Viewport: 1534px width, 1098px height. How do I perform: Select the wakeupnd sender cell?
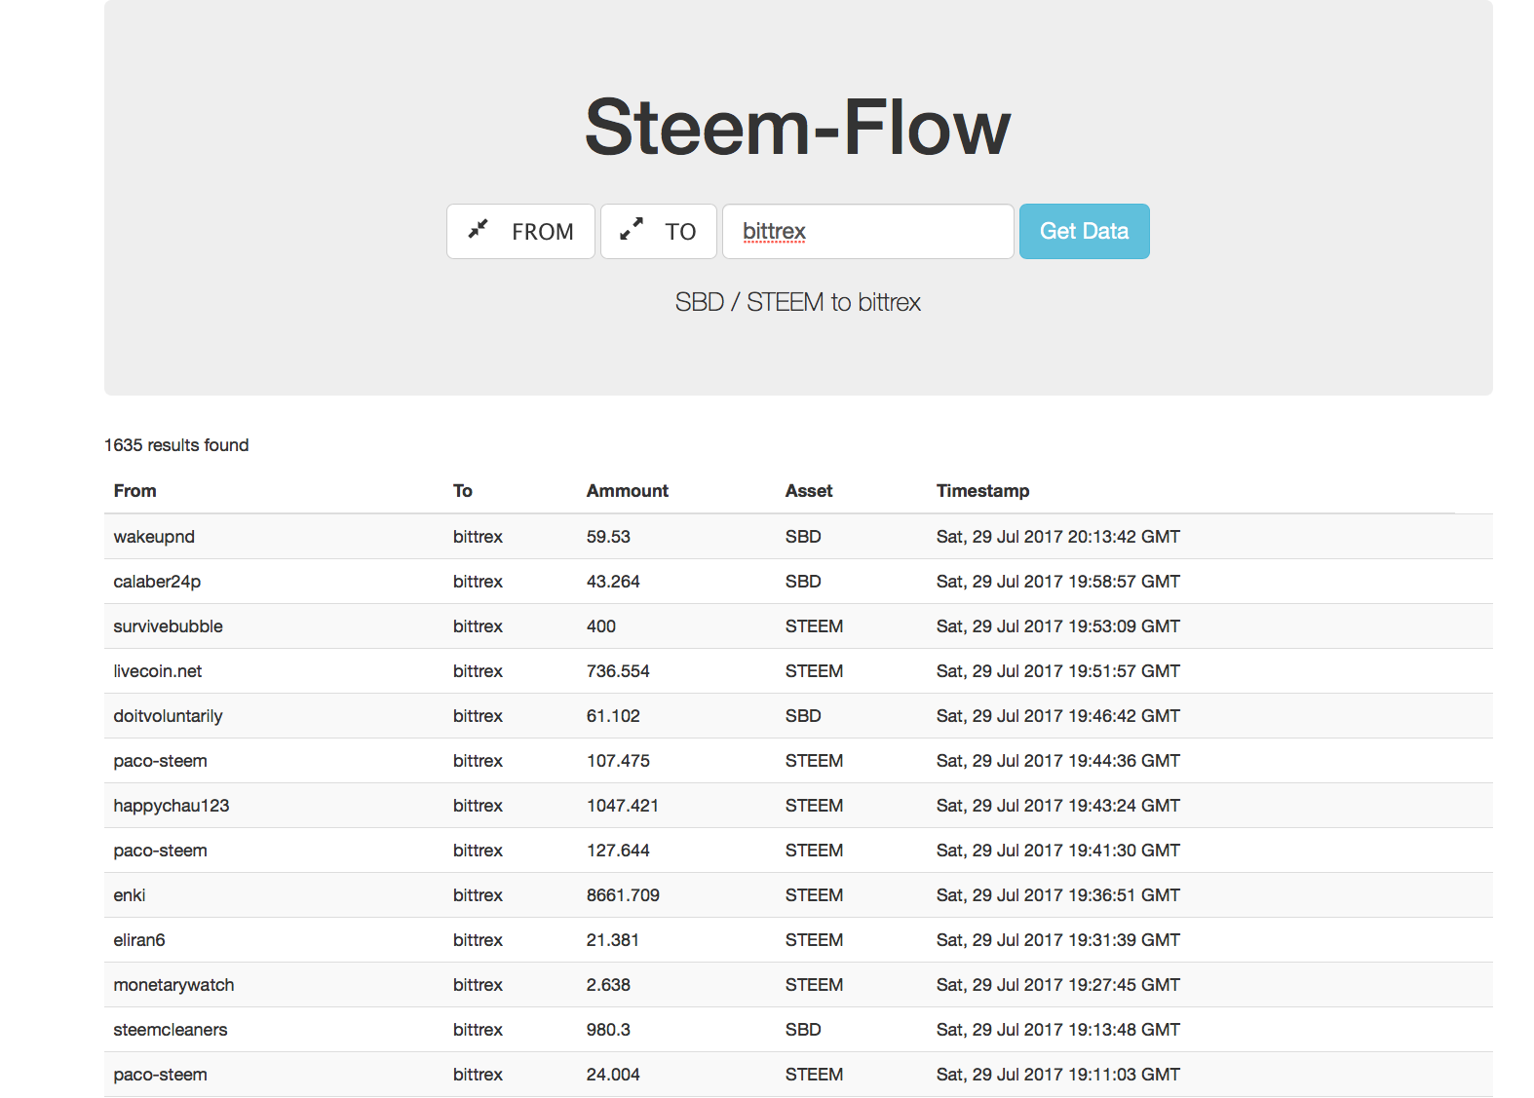tap(154, 537)
